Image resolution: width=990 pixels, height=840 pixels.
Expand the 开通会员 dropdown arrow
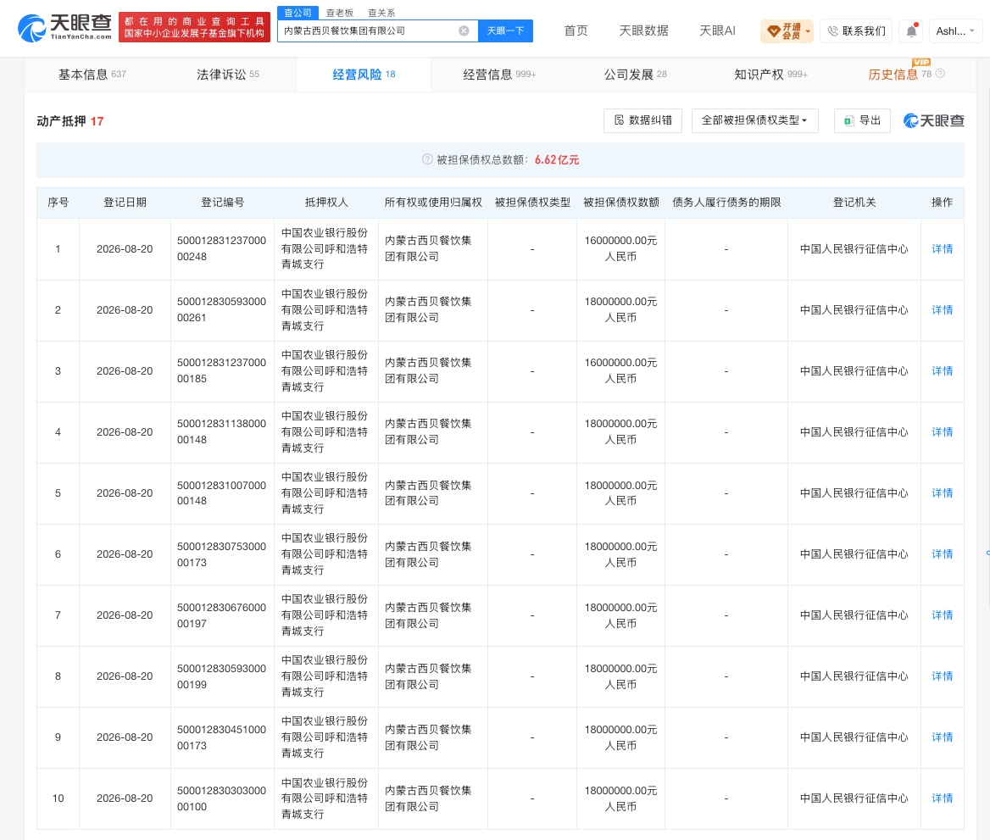click(x=808, y=31)
